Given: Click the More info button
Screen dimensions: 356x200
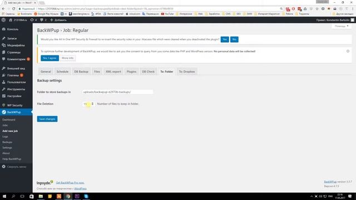Looking at the screenshot, I should 68,58.
